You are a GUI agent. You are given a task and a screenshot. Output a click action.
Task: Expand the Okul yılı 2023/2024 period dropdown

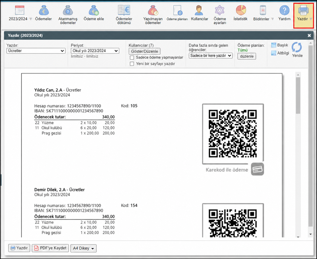95,51
